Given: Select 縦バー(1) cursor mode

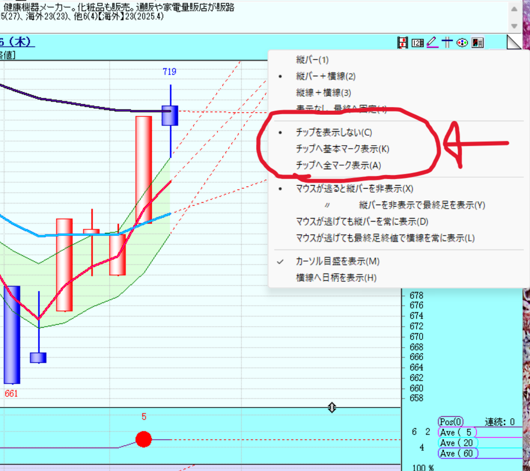Looking at the screenshot, I should point(312,60).
